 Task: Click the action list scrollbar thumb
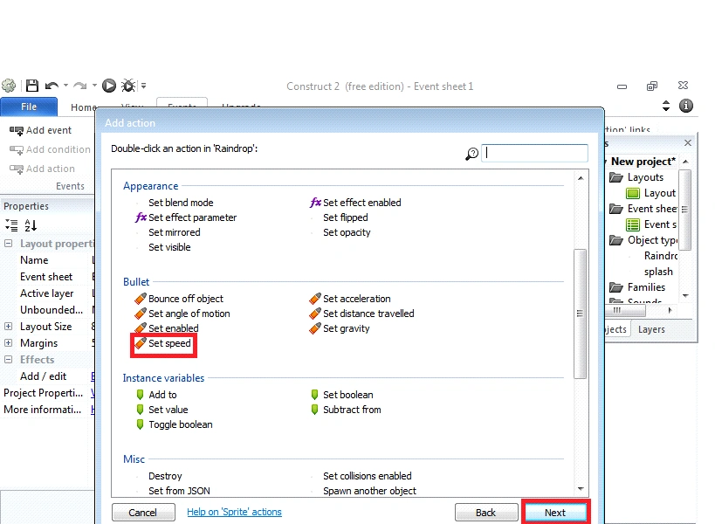(x=580, y=314)
